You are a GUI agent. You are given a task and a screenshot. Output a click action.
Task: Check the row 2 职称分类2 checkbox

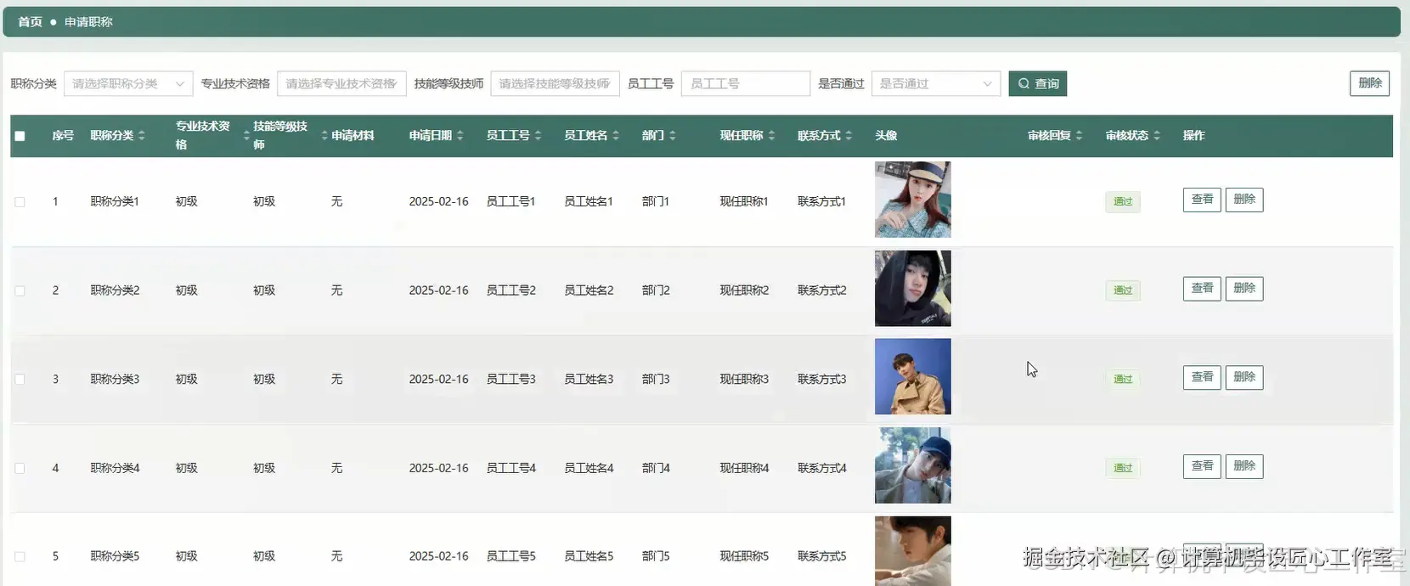pyautogui.click(x=20, y=290)
